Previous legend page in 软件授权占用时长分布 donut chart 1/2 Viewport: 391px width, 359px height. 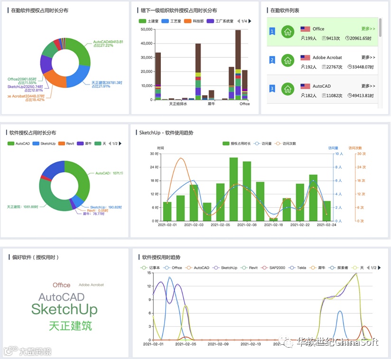coord(110,144)
